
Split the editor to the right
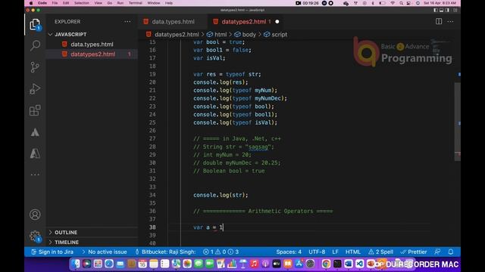tap(439, 21)
